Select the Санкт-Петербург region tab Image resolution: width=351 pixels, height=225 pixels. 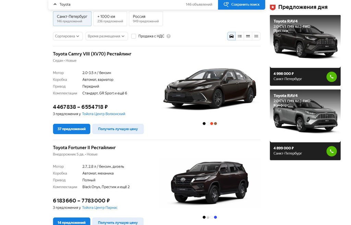(x=72, y=18)
